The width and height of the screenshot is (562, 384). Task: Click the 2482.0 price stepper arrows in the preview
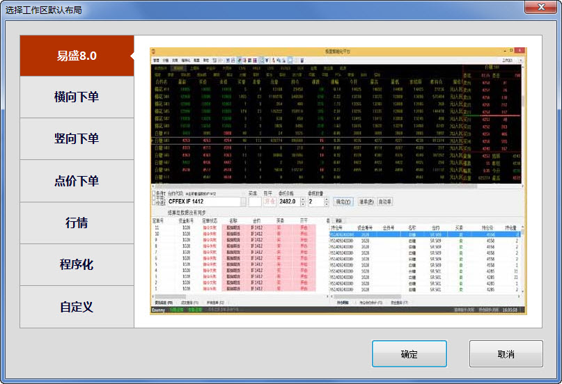303,202
